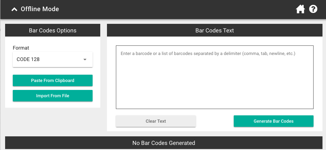Click the Offline Mode title text
Screen dimensions: 326x150
coord(40,9)
